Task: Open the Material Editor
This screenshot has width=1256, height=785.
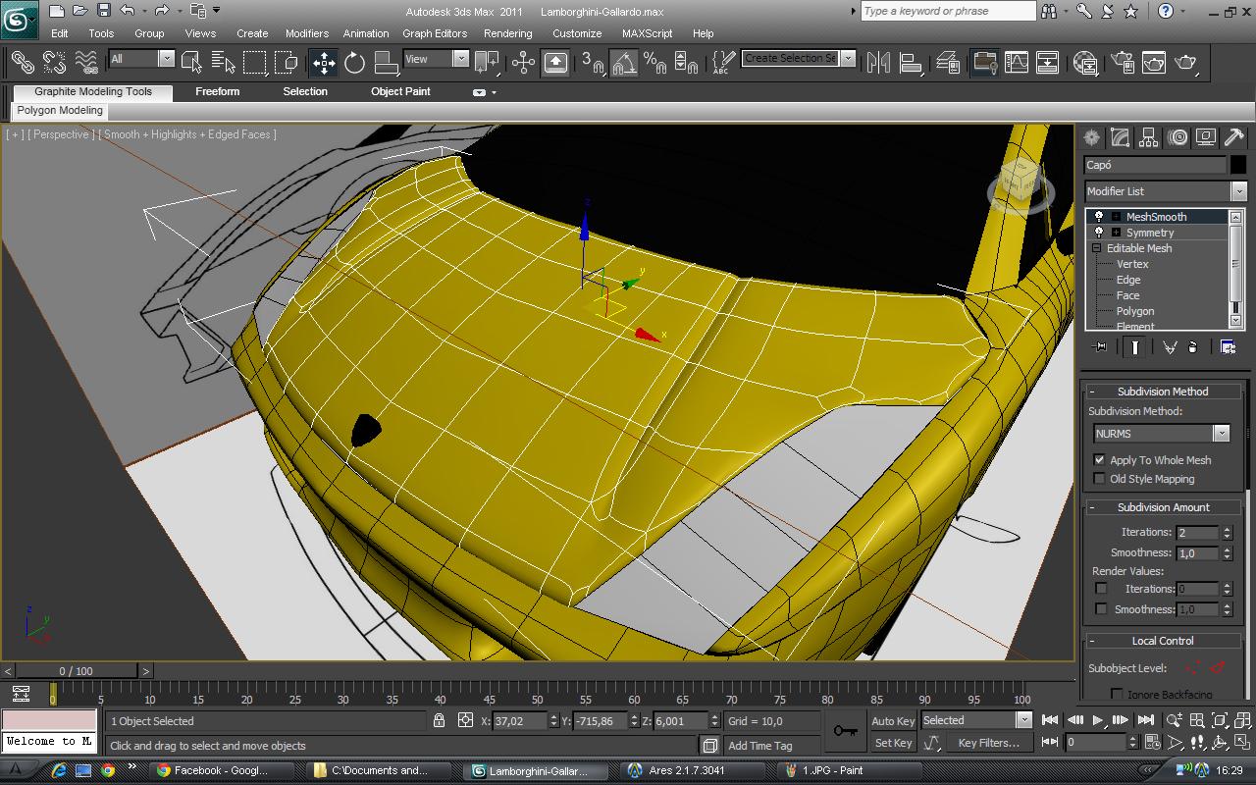Action: [1085, 63]
